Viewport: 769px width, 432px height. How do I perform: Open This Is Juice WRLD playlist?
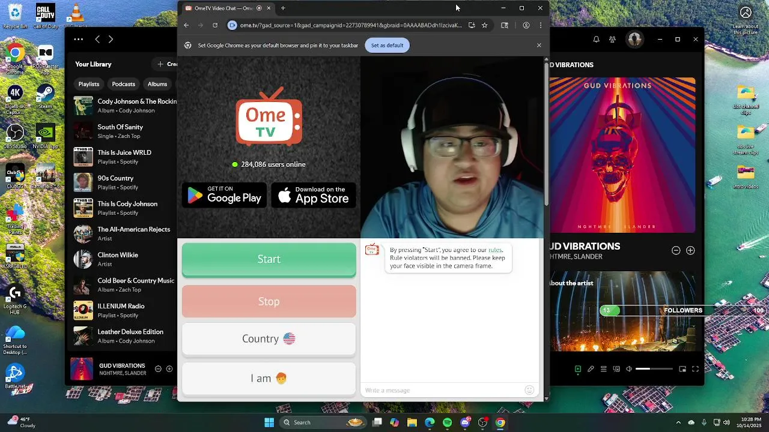pyautogui.click(x=125, y=157)
